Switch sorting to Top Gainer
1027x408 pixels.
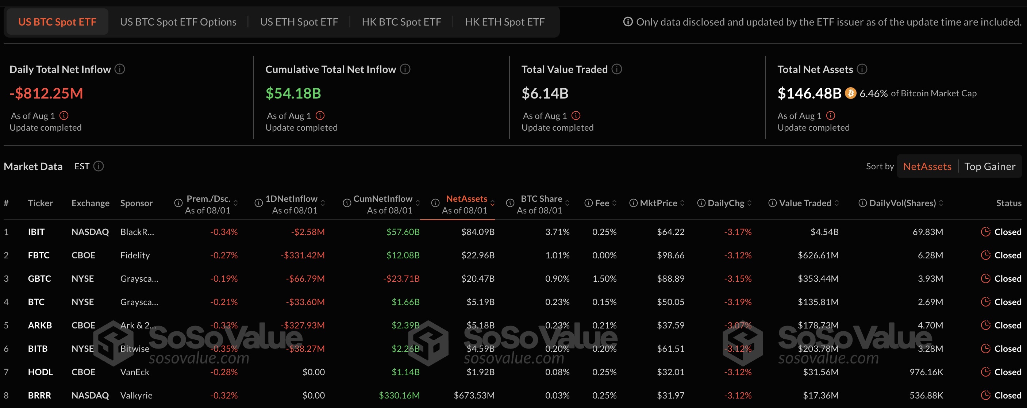point(989,166)
